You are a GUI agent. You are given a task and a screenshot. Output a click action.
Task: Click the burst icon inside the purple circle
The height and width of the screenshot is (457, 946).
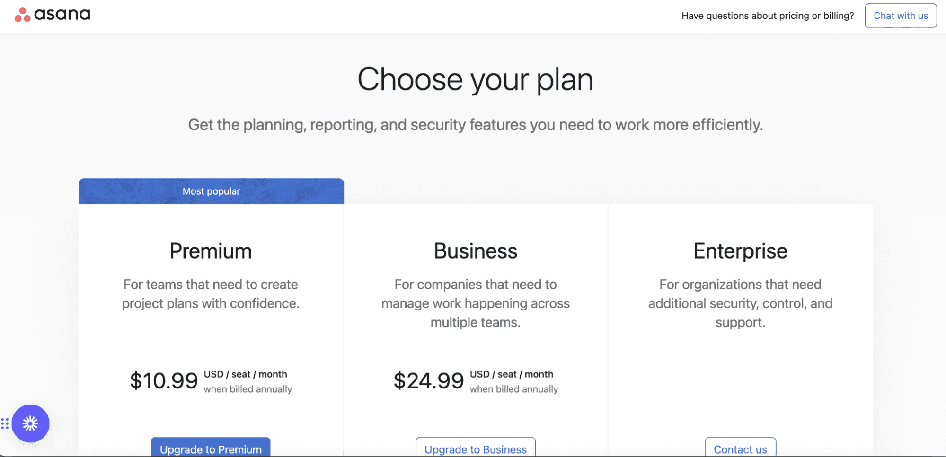31,424
